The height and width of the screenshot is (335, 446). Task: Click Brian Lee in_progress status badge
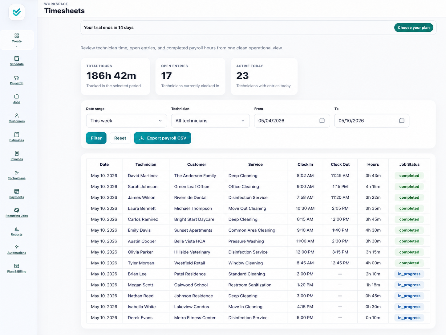(409, 274)
